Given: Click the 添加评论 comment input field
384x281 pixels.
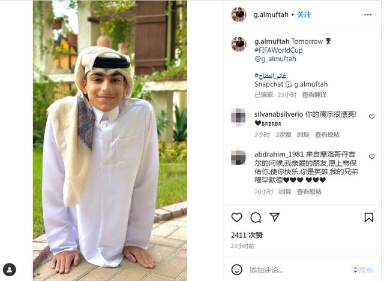Looking at the screenshot, I should pos(299,270).
